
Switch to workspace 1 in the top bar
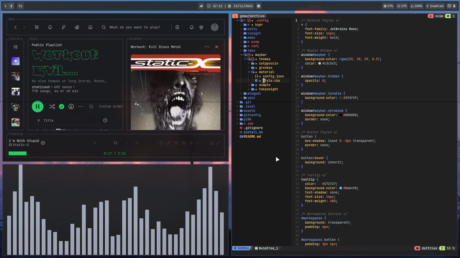coord(5,6)
